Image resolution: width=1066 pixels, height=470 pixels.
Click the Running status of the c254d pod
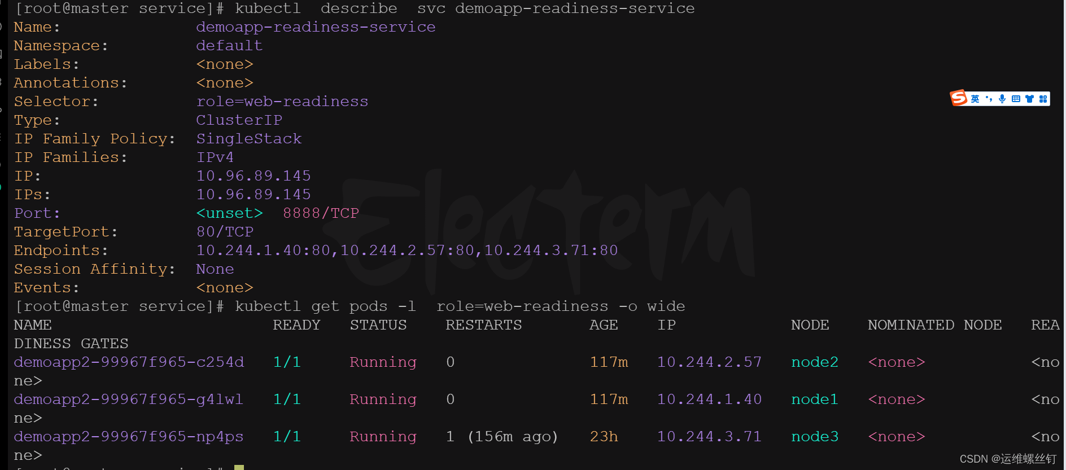(383, 362)
